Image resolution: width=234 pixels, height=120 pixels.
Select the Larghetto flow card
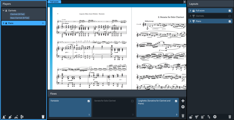click(157, 108)
